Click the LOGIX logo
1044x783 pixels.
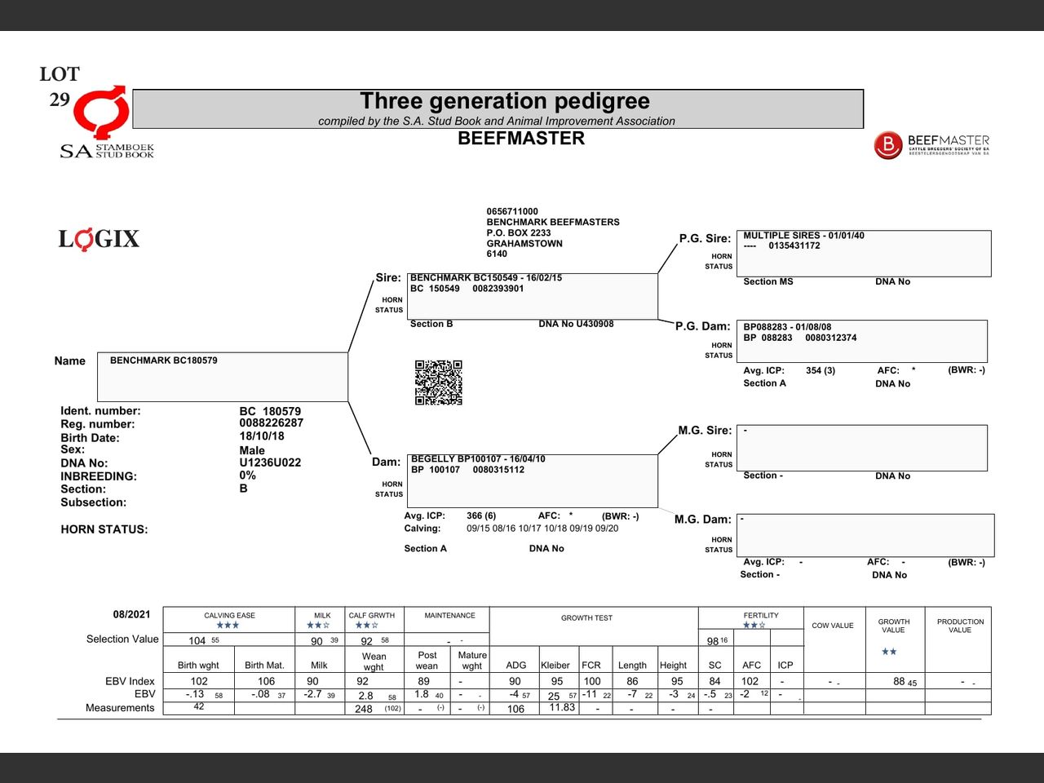click(99, 239)
